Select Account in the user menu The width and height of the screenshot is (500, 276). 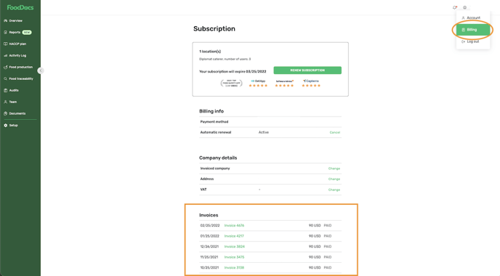473,18
